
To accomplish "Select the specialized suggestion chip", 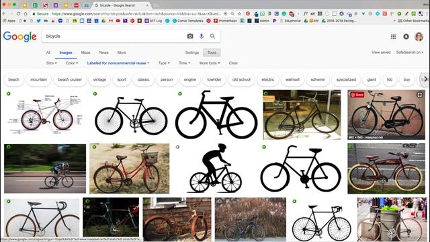I will pos(346,79).
